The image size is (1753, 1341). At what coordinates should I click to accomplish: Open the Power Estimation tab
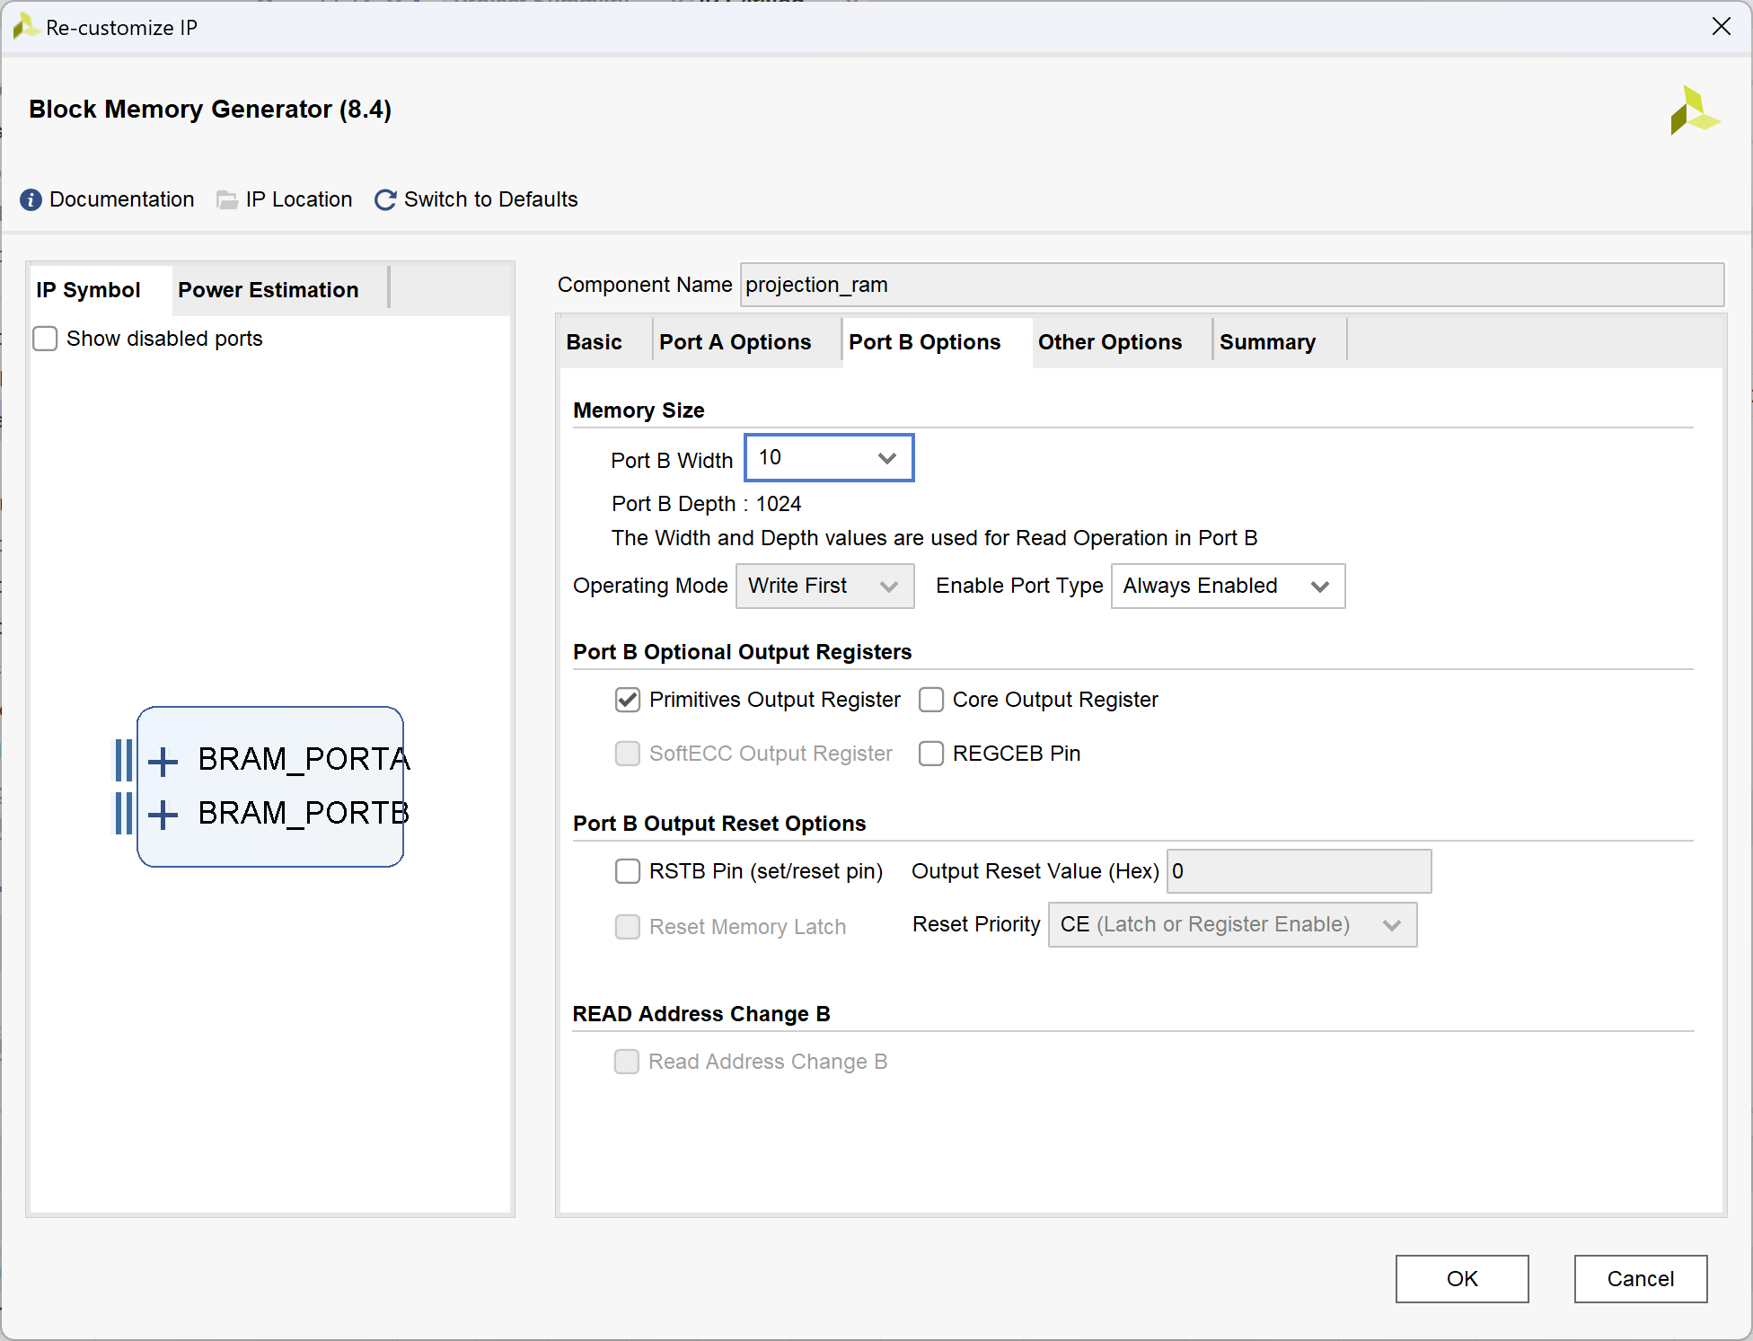pos(268,290)
